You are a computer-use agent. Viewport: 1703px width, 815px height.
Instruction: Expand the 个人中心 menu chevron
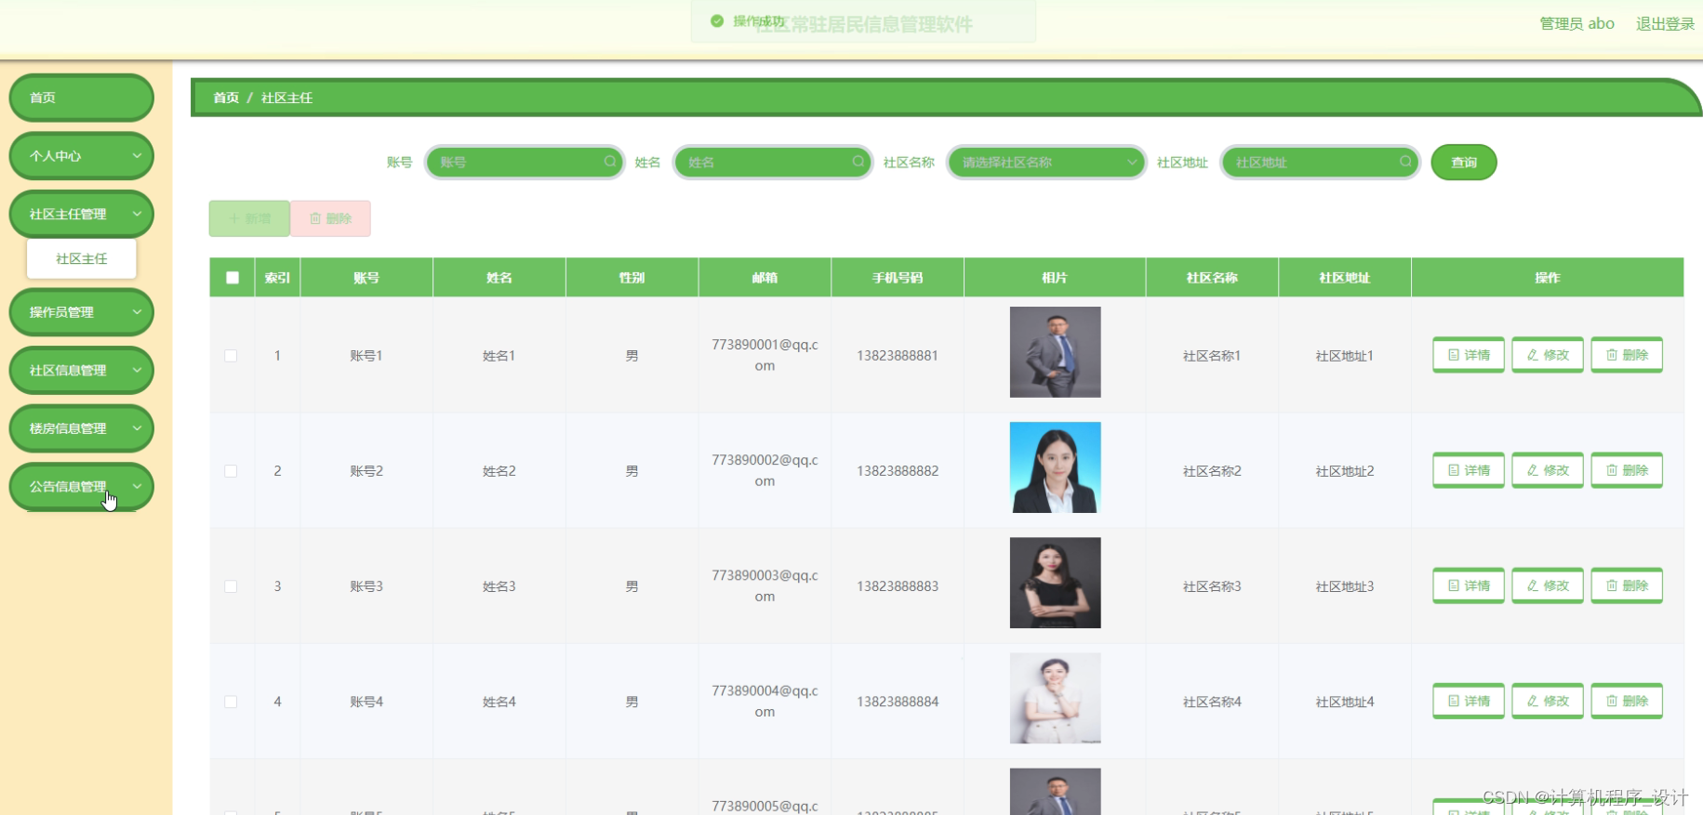(x=137, y=156)
